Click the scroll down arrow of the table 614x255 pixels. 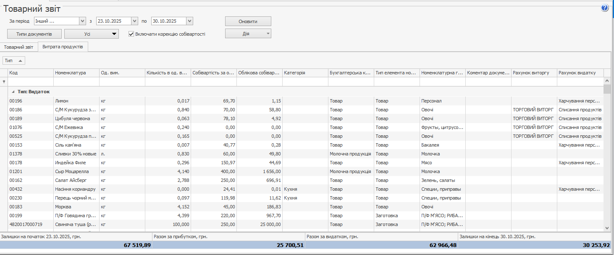(607, 227)
